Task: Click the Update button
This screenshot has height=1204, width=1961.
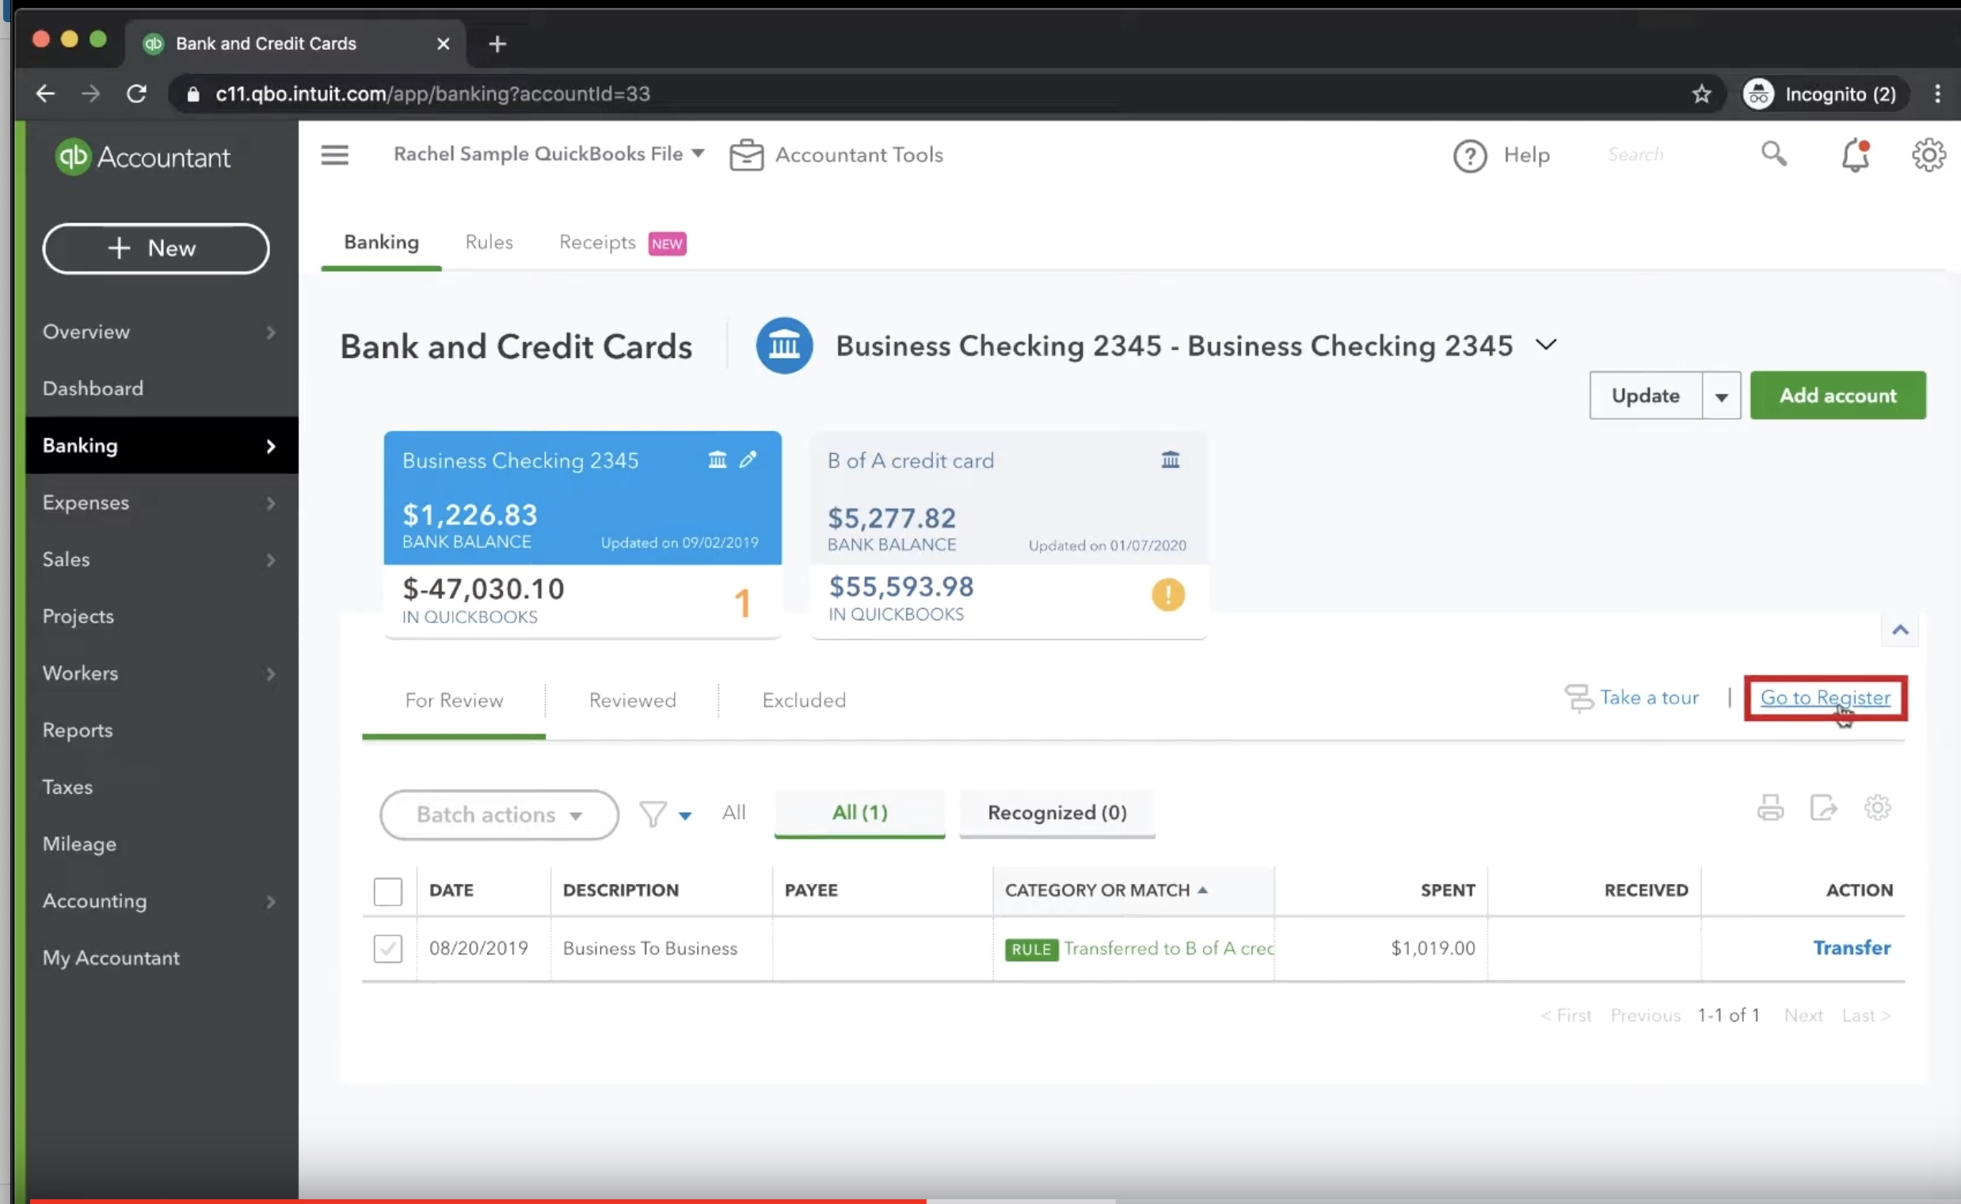Action: pos(1645,396)
